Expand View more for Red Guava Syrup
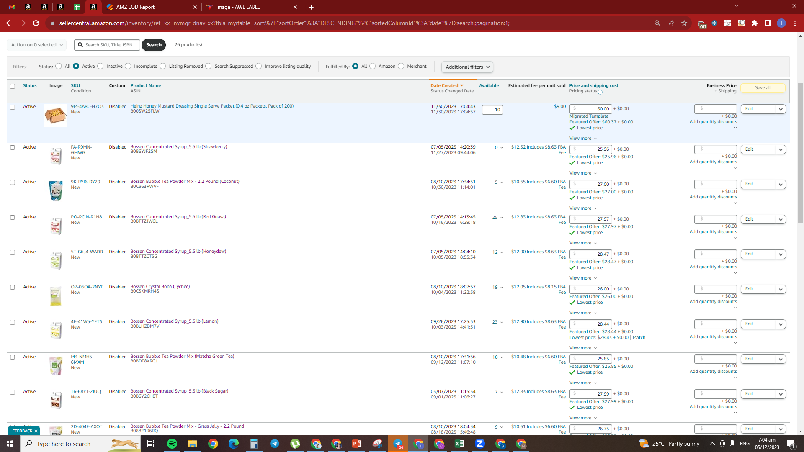Viewport: 804px width, 452px height. pos(583,243)
